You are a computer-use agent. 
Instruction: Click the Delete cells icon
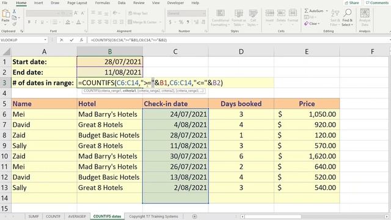point(281,13)
